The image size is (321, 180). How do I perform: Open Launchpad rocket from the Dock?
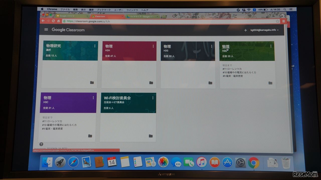pos(60,162)
